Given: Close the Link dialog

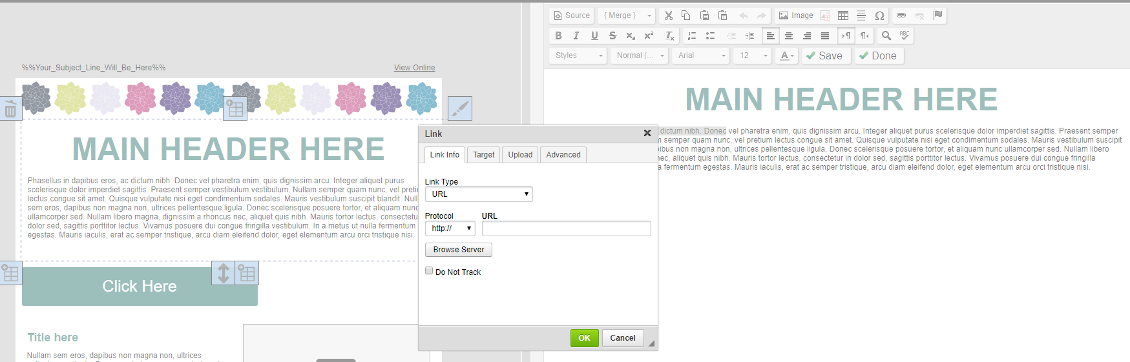Looking at the screenshot, I should coord(647,133).
